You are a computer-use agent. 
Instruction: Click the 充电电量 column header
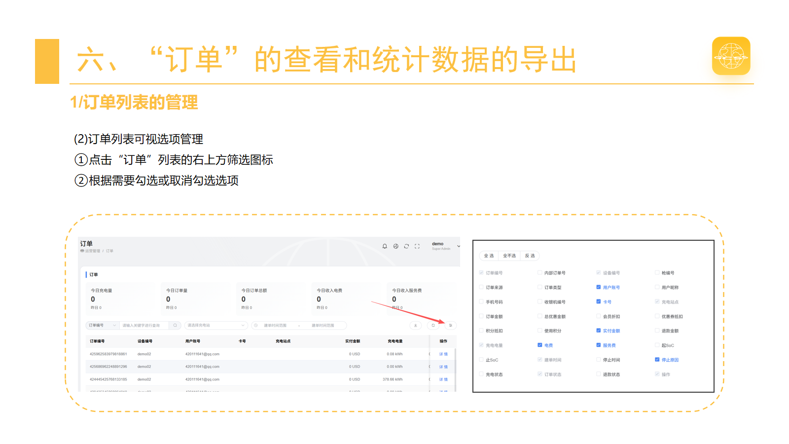click(x=395, y=341)
